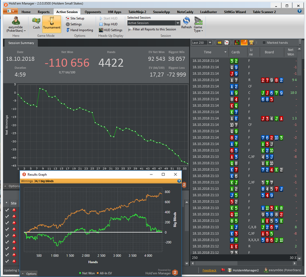Click the Results Graph window title icon
The width and height of the screenshot is (306, 277).
point(24,174)
